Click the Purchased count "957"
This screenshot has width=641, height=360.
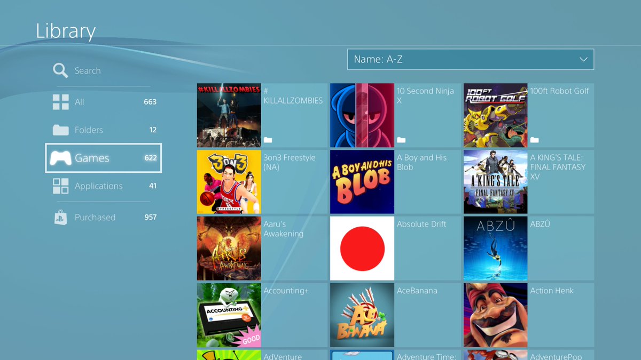150,217
